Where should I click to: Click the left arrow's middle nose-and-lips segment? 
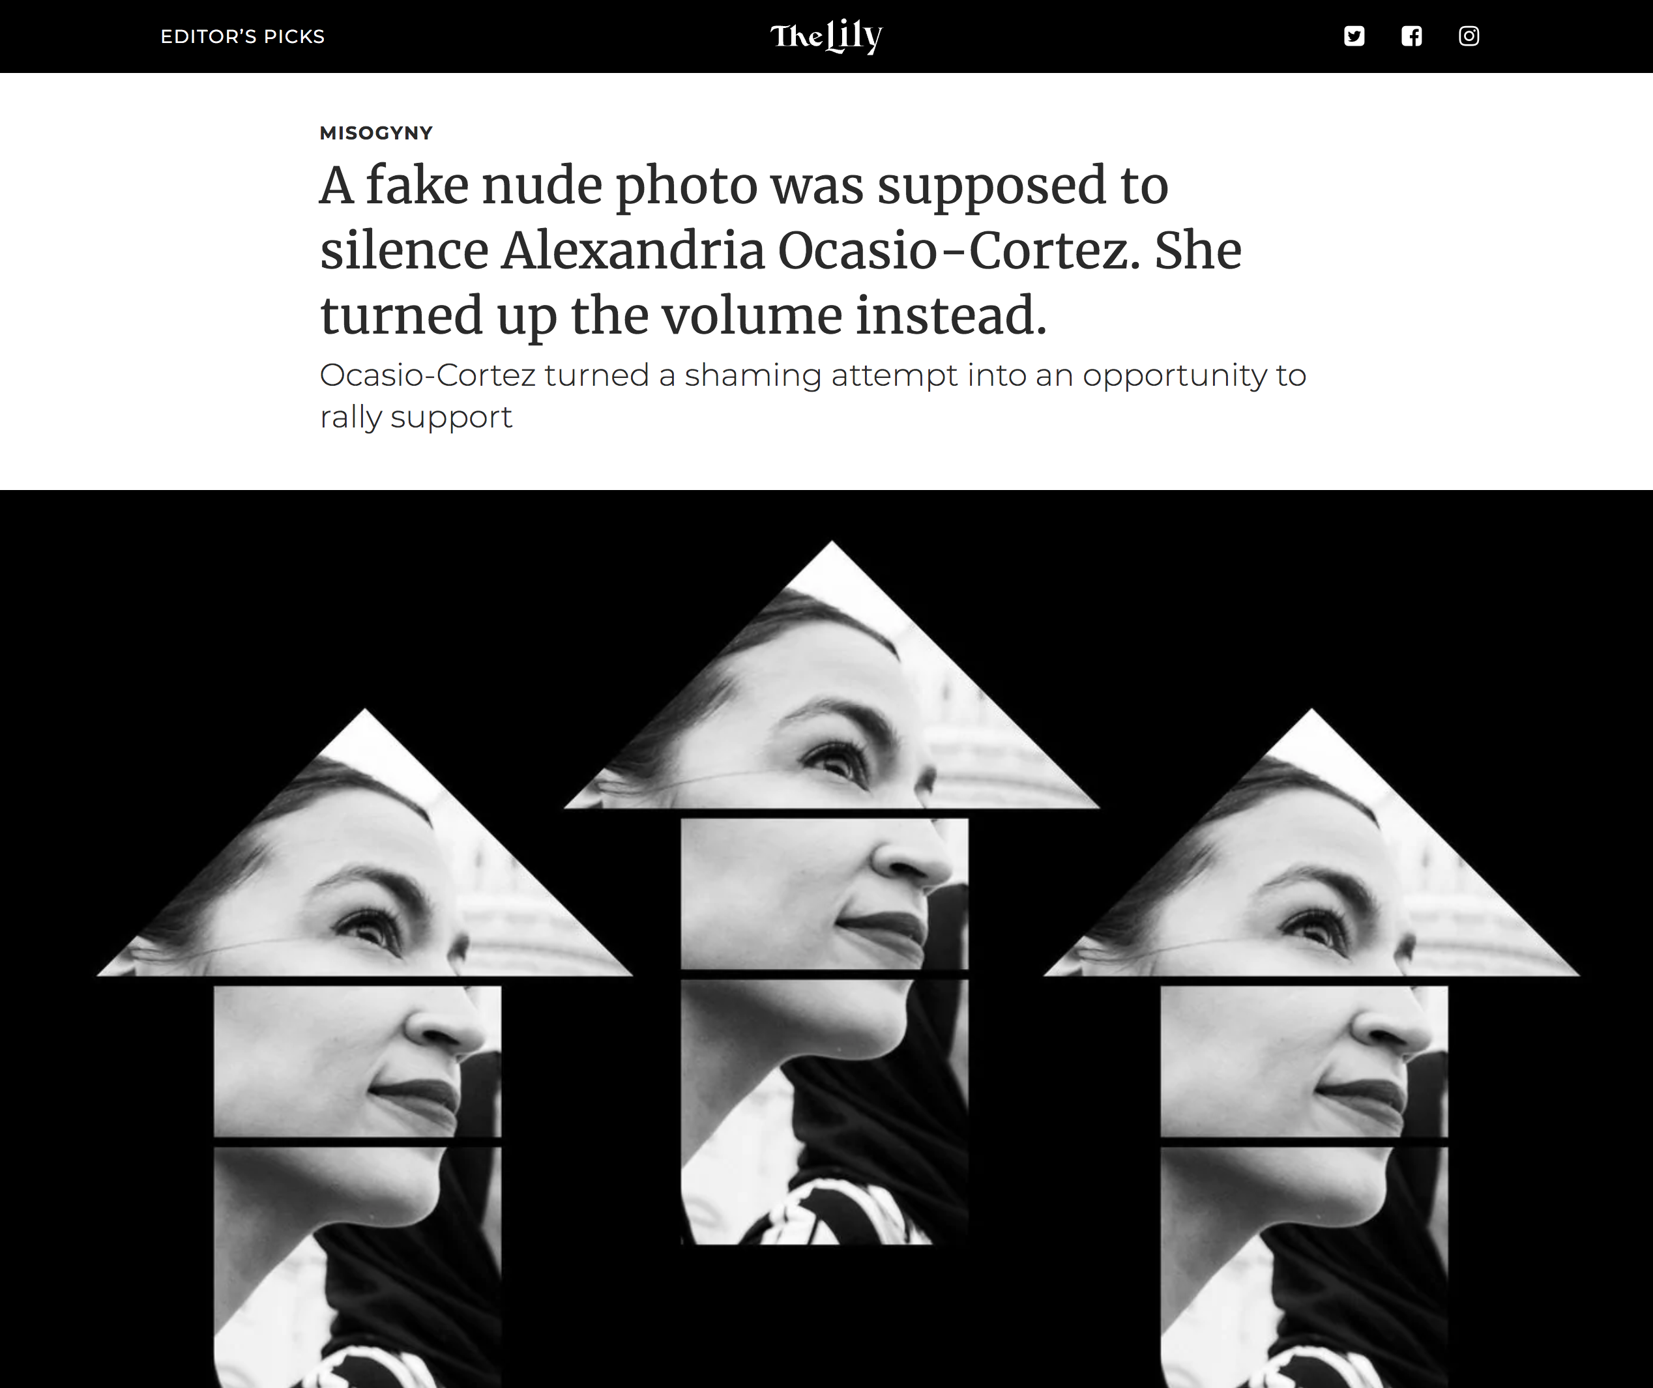[357, 1062]
